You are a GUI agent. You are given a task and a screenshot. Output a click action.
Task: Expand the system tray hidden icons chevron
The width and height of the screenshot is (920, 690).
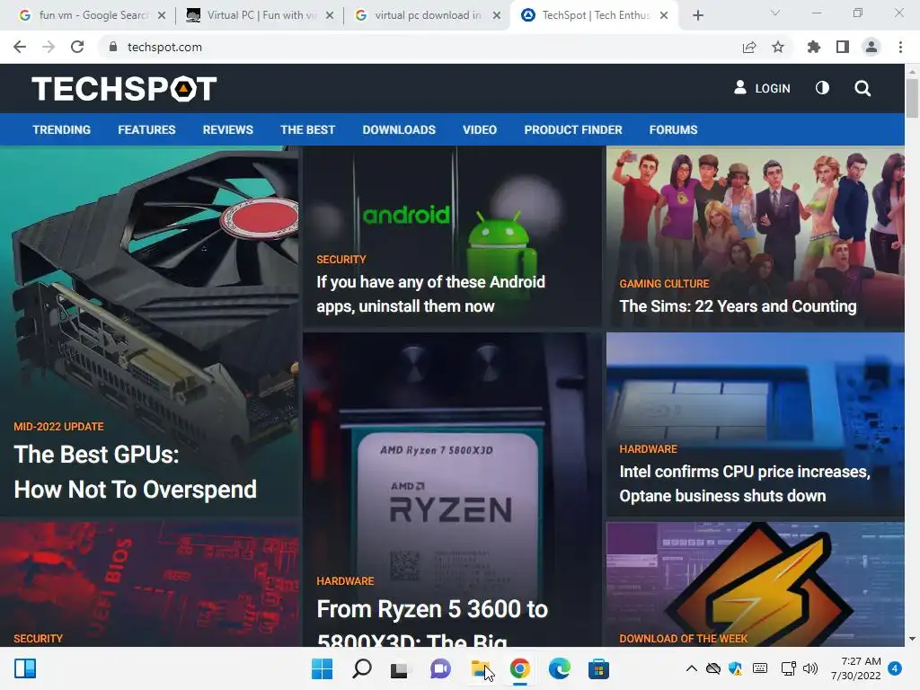point(692,668)
